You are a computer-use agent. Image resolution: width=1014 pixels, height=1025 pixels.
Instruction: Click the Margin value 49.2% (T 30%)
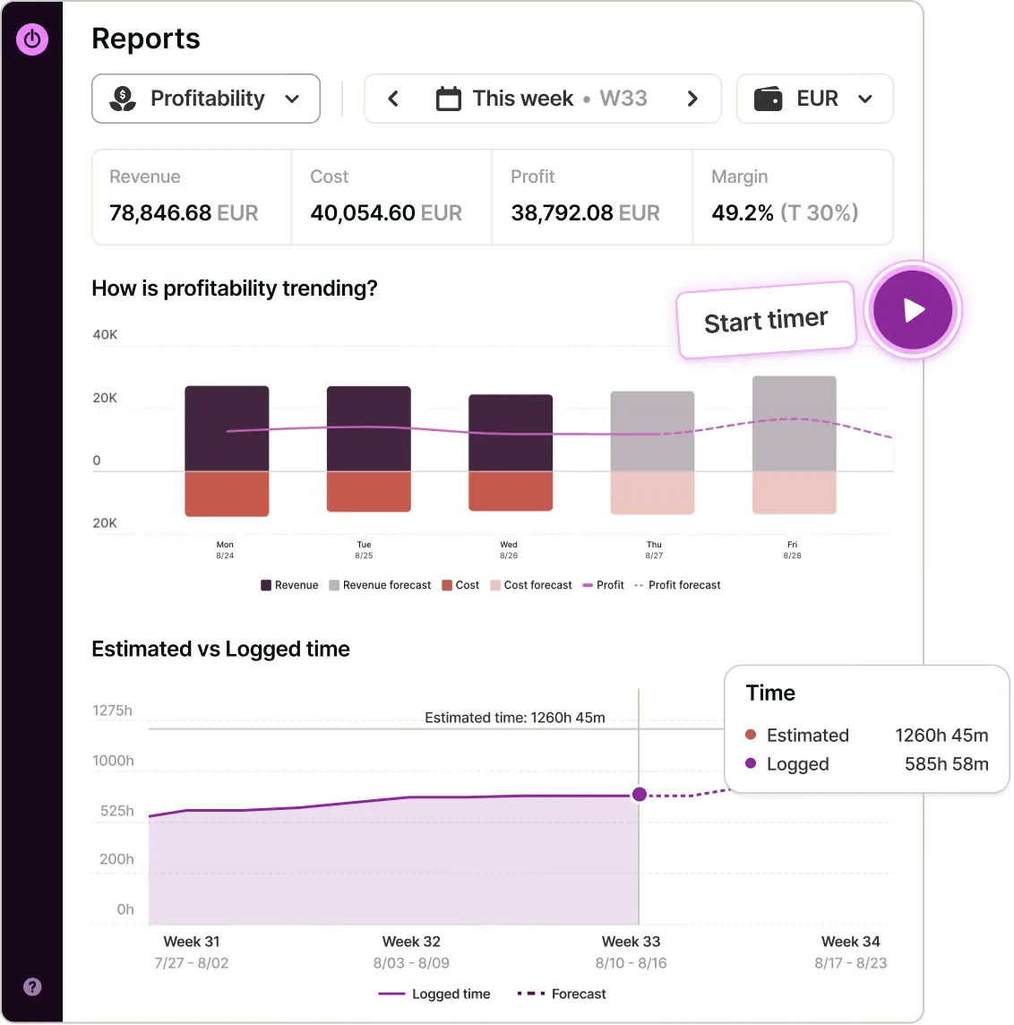(785, 213)
